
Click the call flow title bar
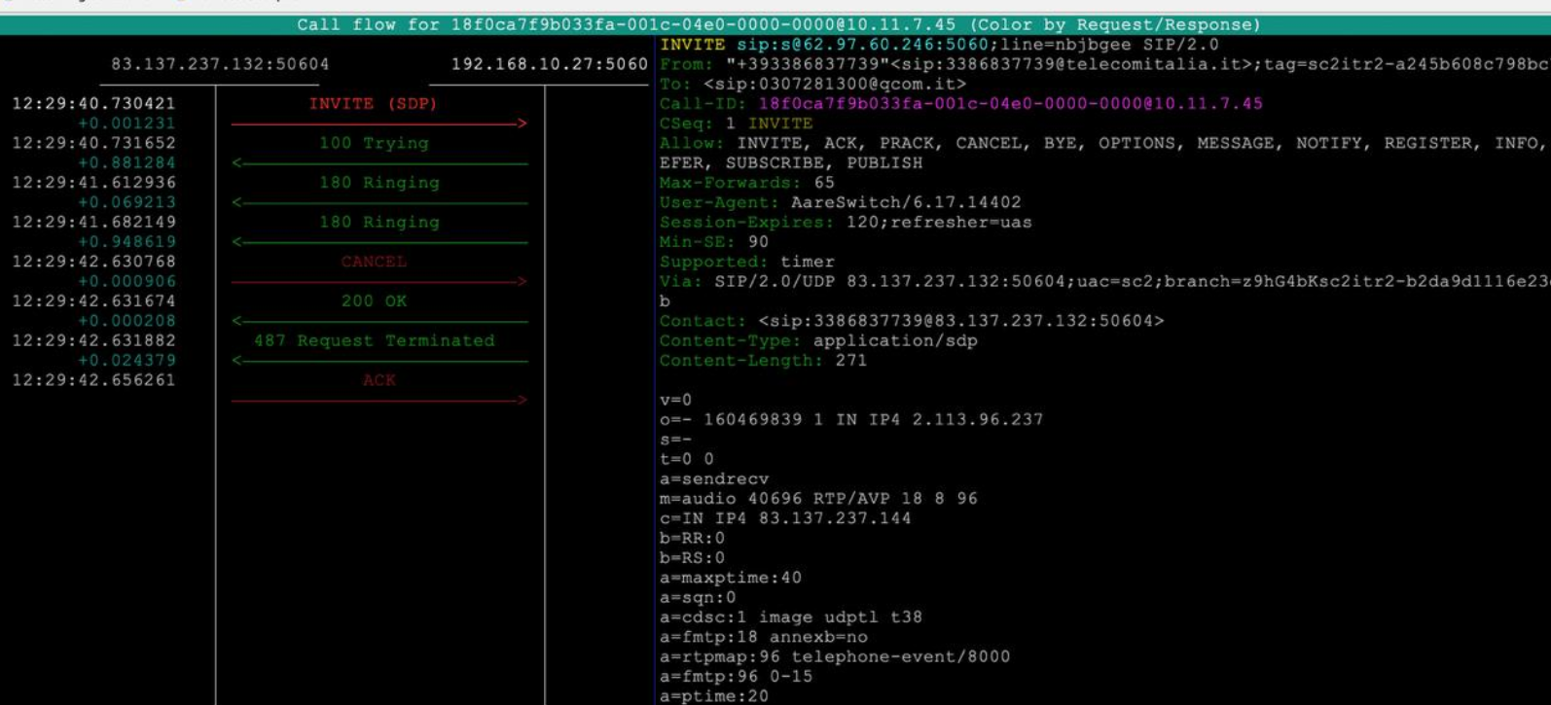click(x=777, y=24)
